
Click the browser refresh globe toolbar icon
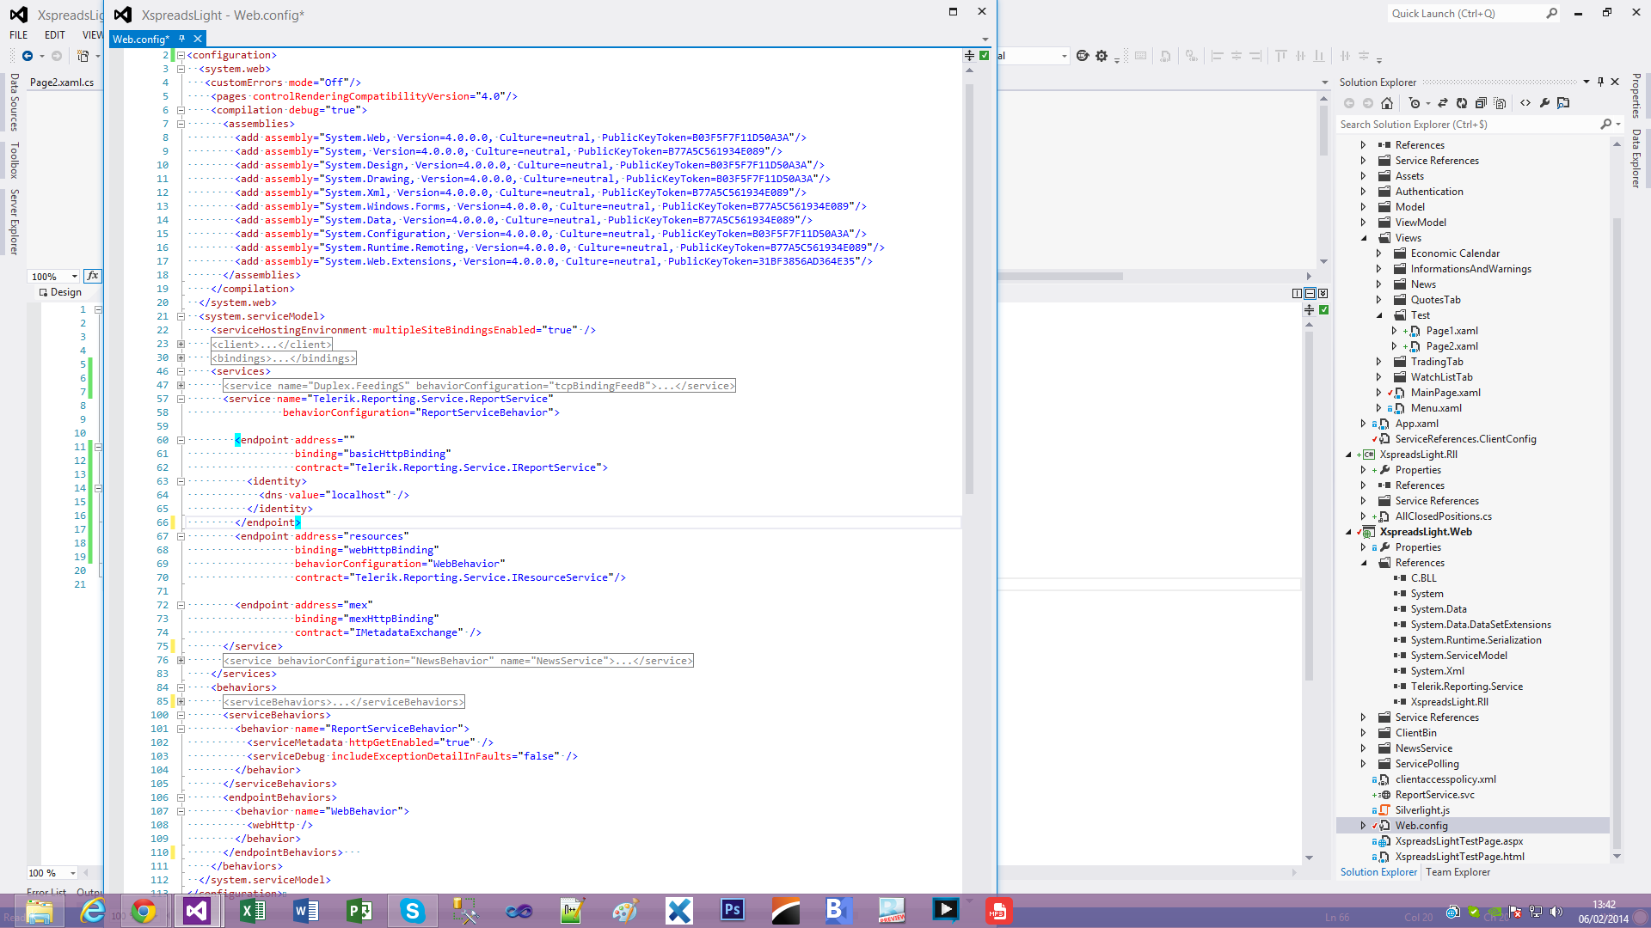tap(1083, 56)
